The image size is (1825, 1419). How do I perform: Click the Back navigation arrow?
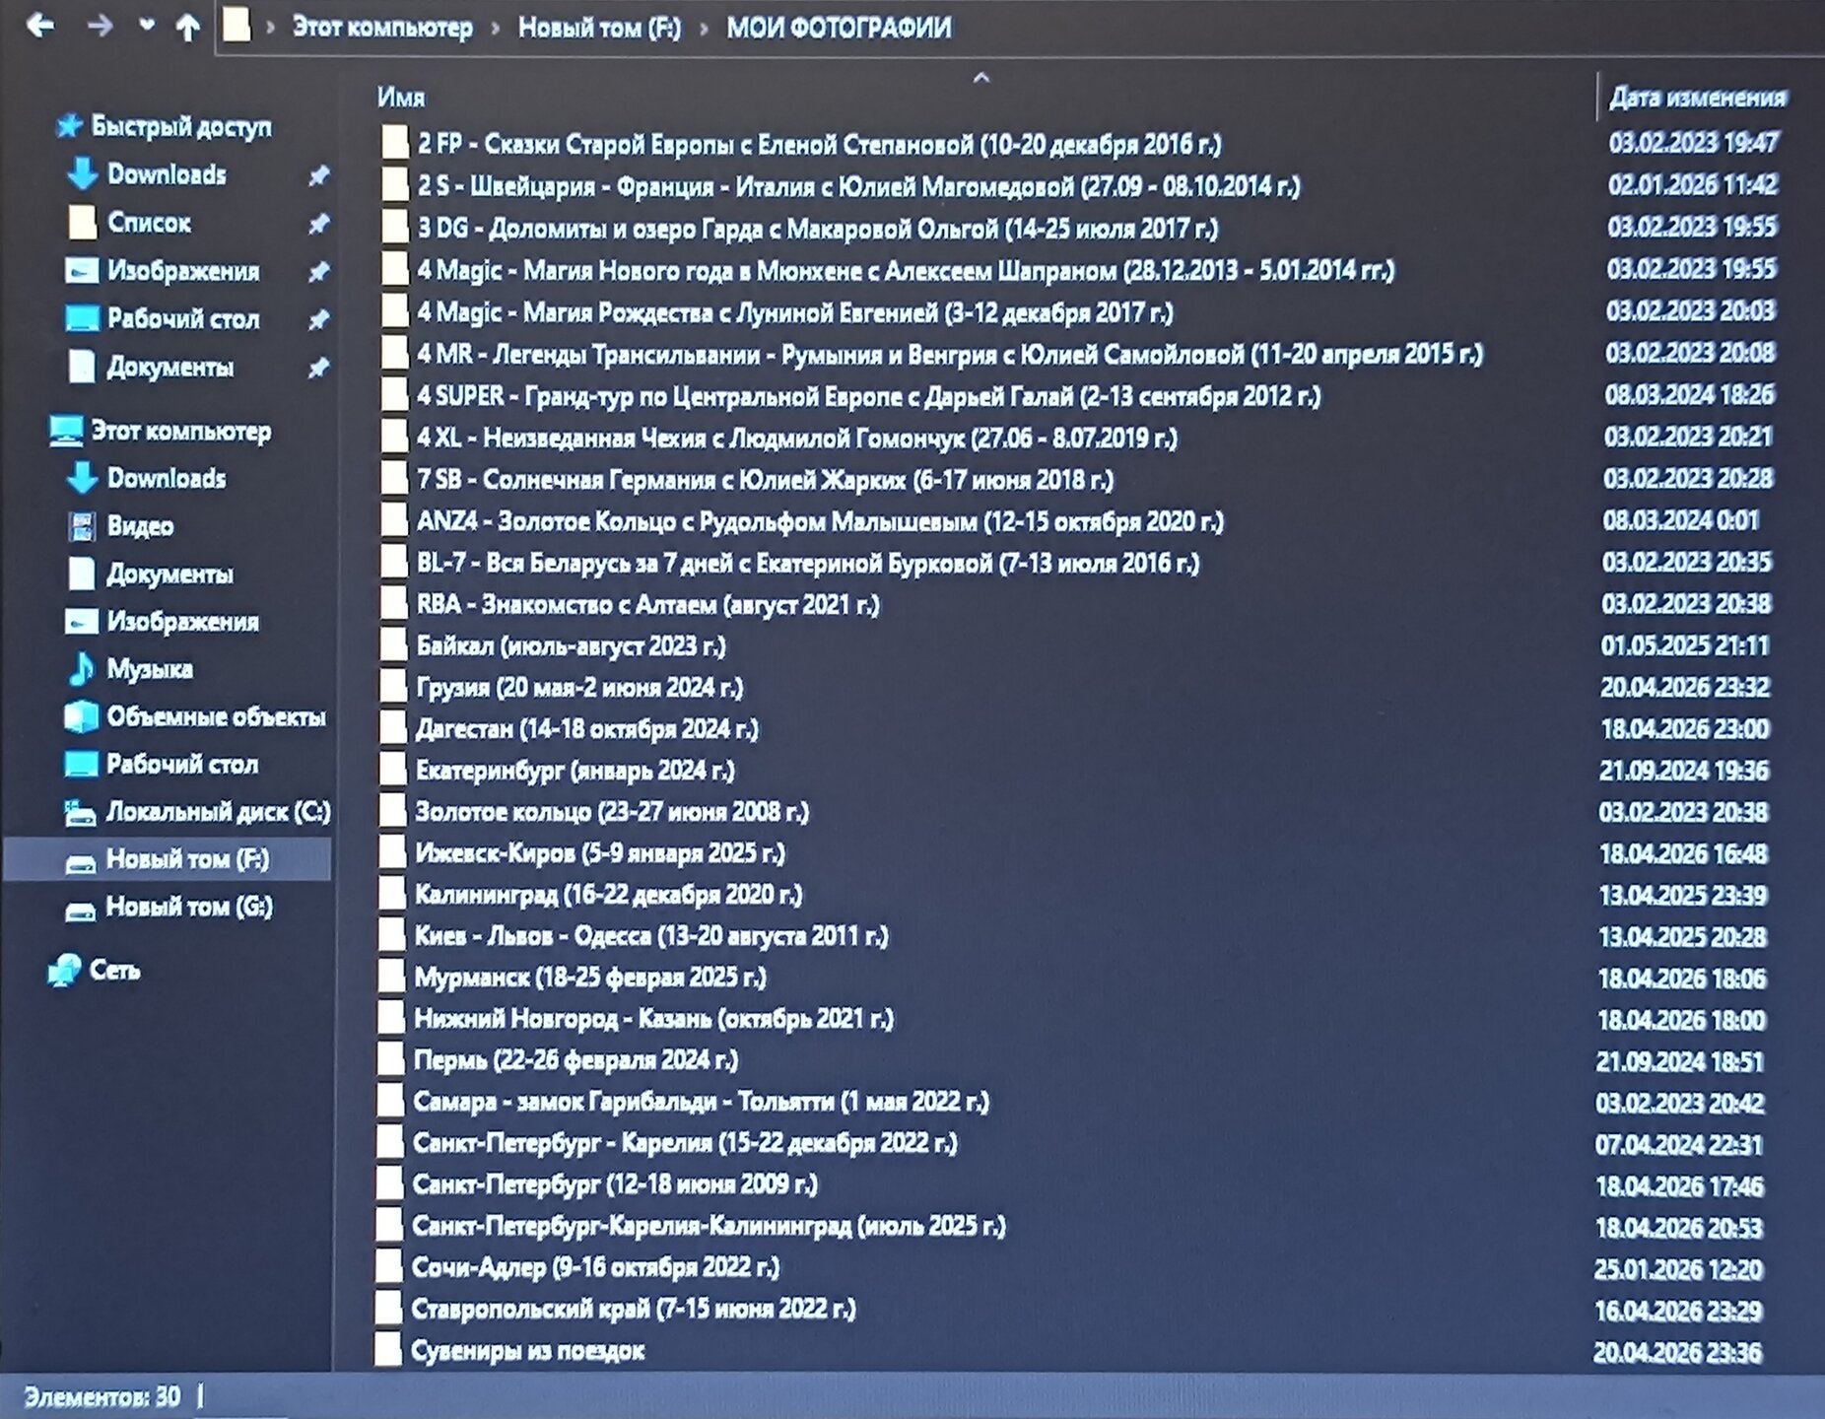(40, 26)
